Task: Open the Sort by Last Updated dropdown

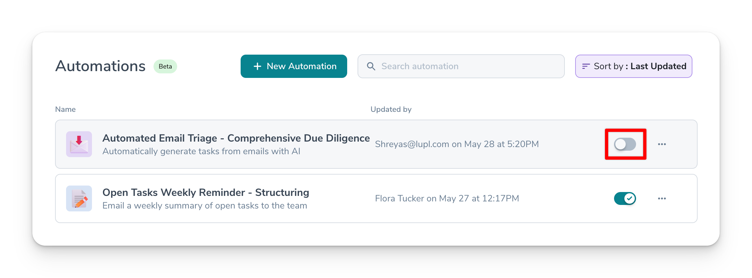Action: tap(633, 66)
